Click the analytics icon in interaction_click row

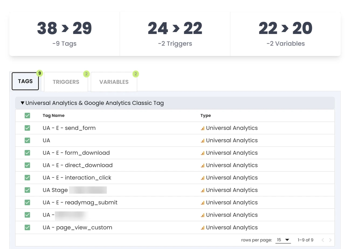(203, 178)
